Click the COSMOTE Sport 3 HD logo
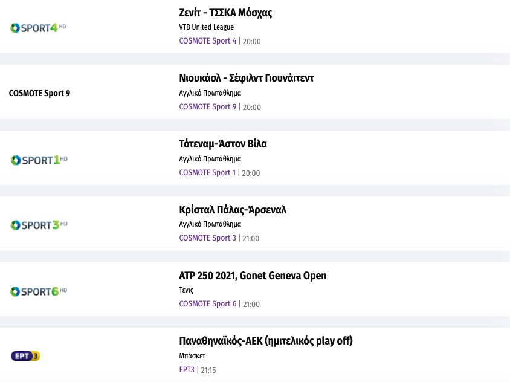Screen dimensions: 510x382 pos(39,225)
